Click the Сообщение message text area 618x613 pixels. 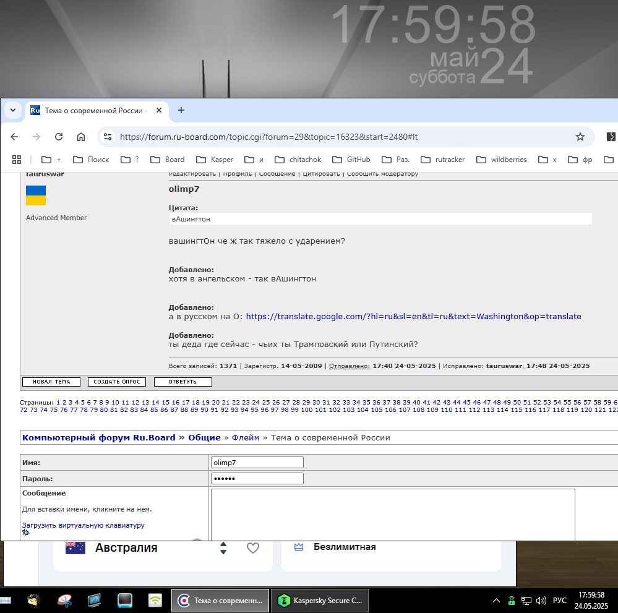392,513
